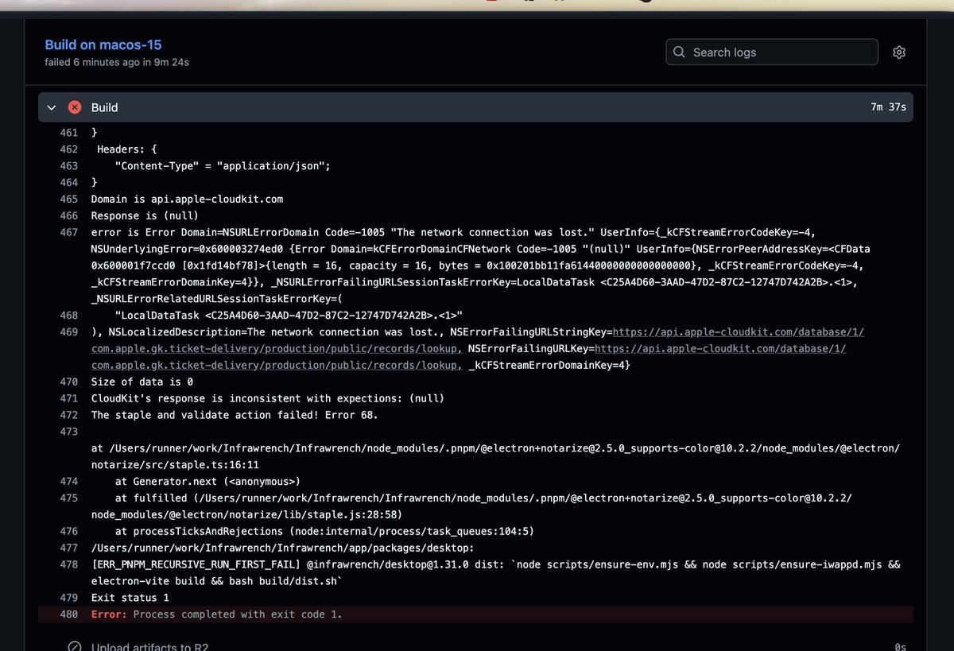Select log line number 462
Image resolution: width=954 pixels, height=651 pixels.
click(x=68, y=149)
